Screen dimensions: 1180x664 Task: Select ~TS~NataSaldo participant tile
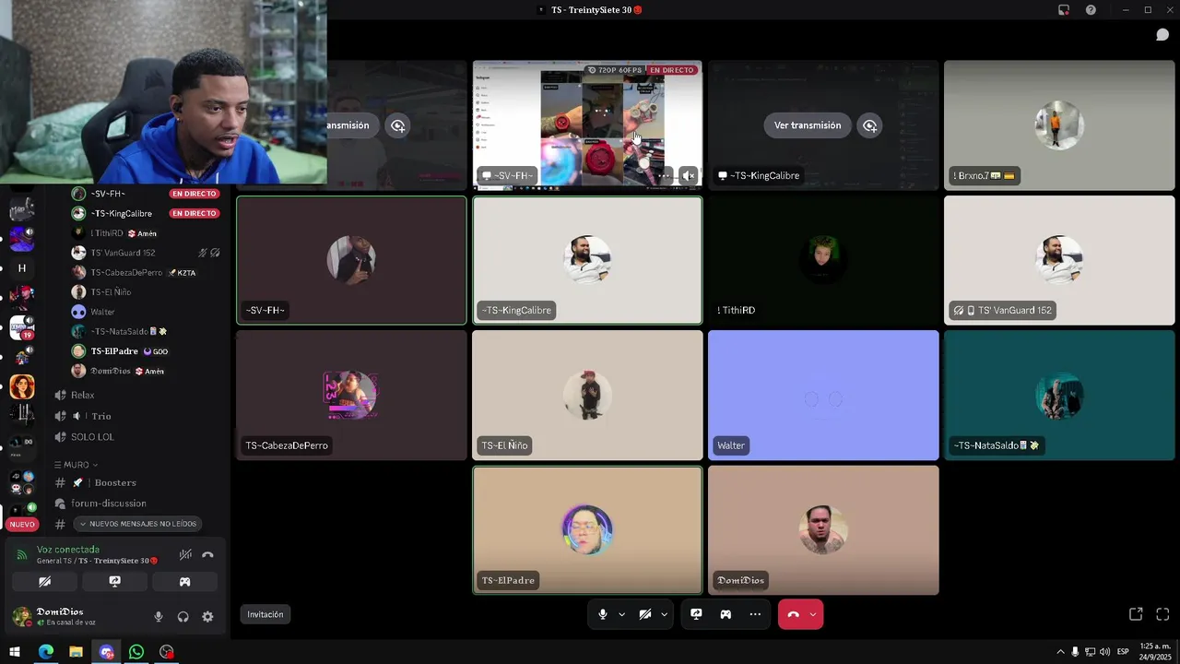point(1059,396)
